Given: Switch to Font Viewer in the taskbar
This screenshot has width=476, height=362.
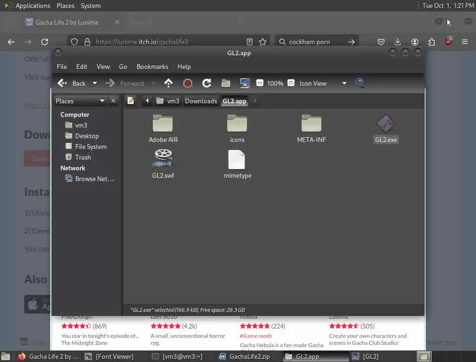Looking at the screenshot, I should (109, 356).
